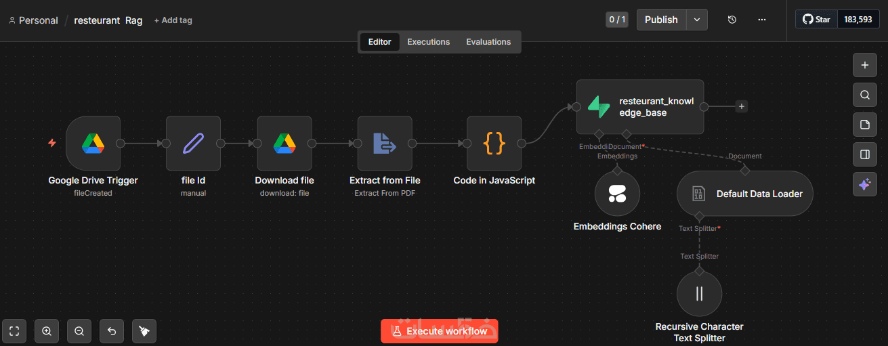The height and width of the screenshot is (346, 888).
Task: Open the Personal project breadcrumb
Action: (33, 20)
